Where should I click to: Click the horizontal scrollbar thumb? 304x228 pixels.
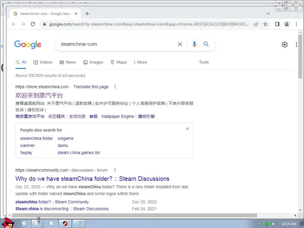134,215
